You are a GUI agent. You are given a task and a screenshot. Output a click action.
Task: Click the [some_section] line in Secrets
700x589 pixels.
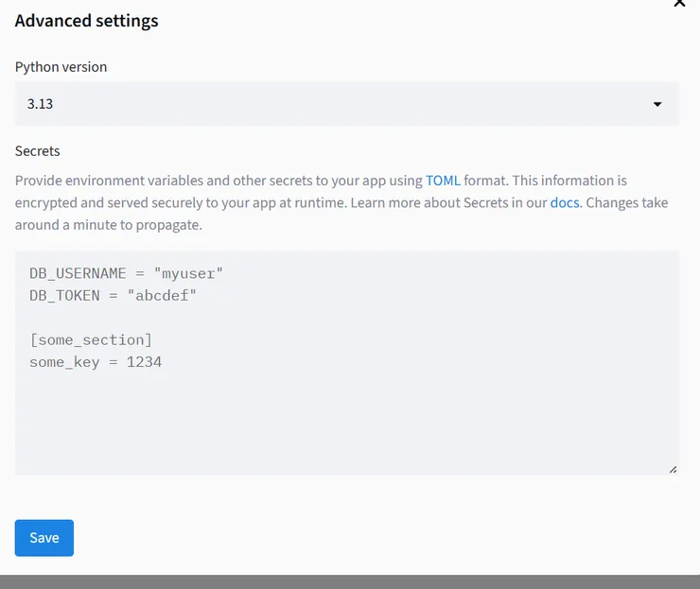point(91,339)
